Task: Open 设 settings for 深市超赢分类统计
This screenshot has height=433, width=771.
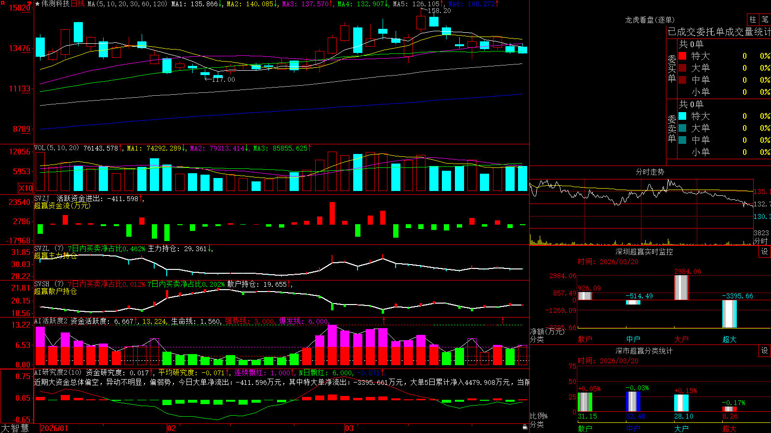Action: click(765, 351)
